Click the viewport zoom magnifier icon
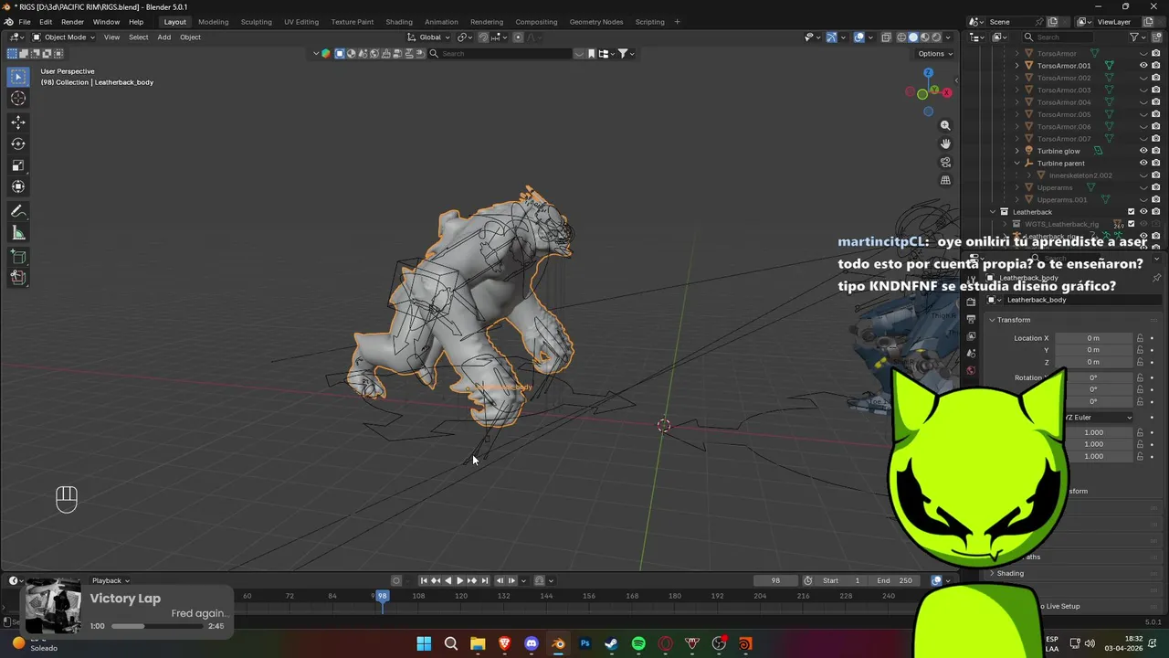Viewport: 1169px width, 658px height. coord(945,125)
